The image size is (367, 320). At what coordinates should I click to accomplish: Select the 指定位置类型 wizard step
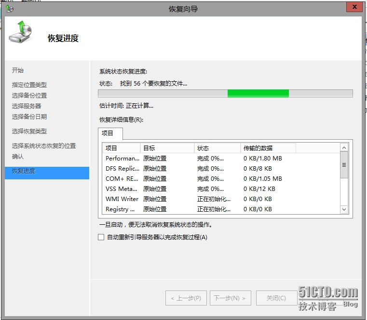pos(29,85)
